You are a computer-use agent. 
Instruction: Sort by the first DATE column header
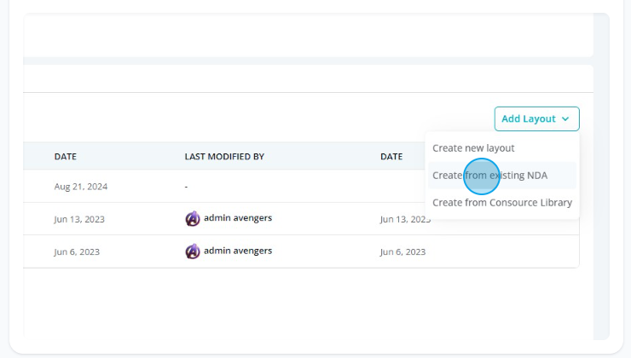point(65,157)
